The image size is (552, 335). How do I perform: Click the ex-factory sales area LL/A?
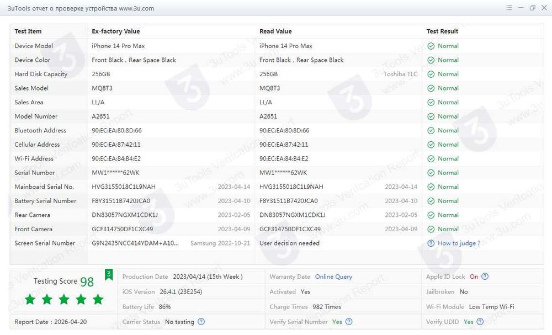[x=98, y=103]
